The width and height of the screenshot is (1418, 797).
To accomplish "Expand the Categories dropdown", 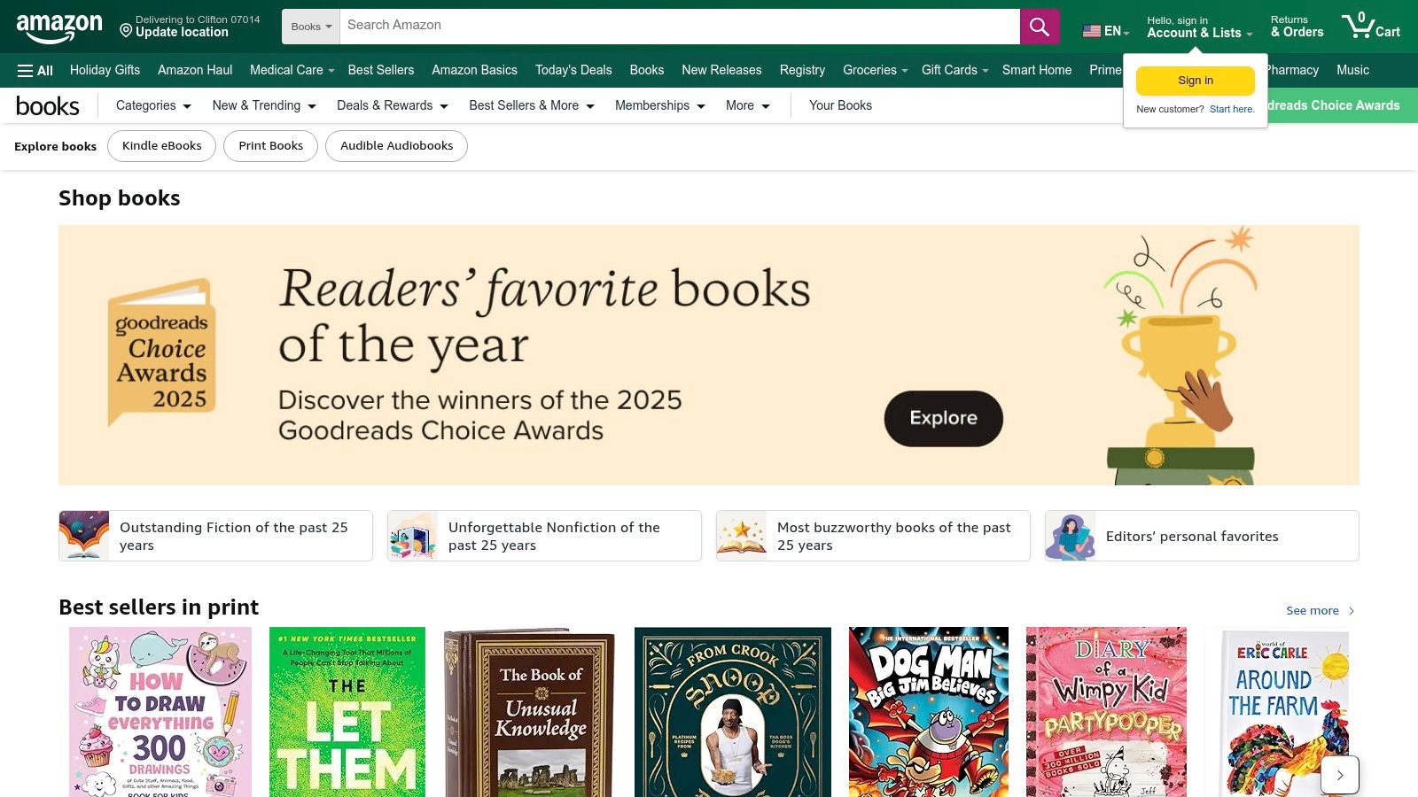I will click(x=152, y=105).
